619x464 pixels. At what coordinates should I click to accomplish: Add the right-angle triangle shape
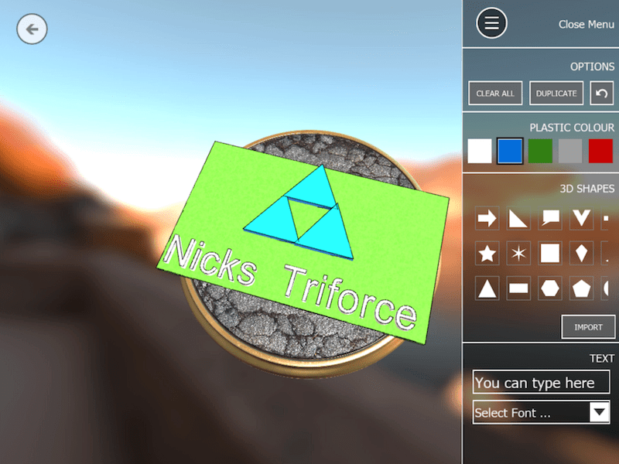click(518, 218)
